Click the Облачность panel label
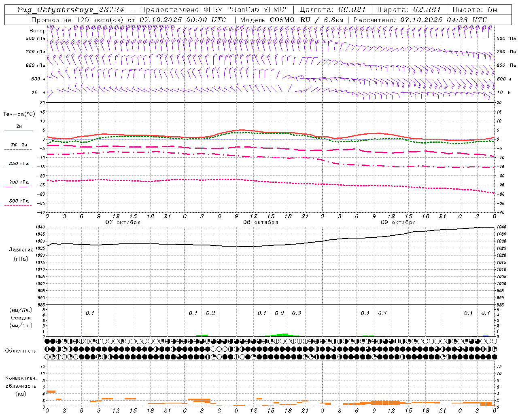518x414 pixels. (x=21, y=351)
